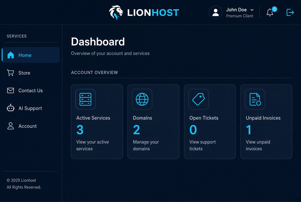Expand the John Doe user dropdown
Viewport: 301px width, 202px height.
252,10
